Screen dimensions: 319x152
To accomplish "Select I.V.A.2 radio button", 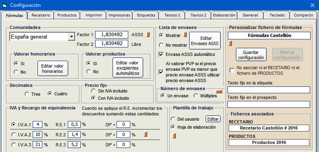I will [13, 135].
